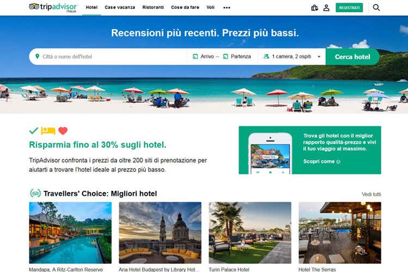This screenshot has height=272, width=408.
Task: Open the 1 camera, 2 ospiti selector
Action: coord(292,57)
